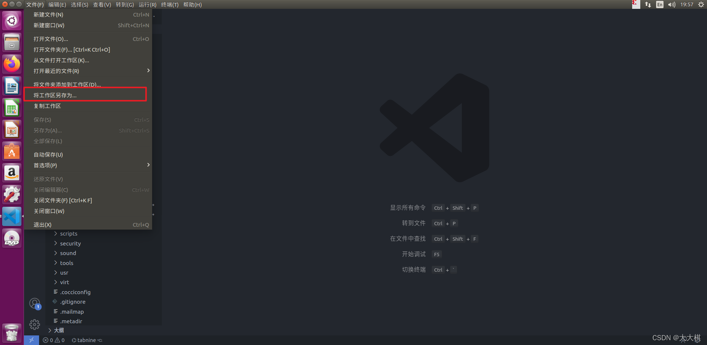
Task: Open the .cocciconfig file
Action: coord(75,292)
